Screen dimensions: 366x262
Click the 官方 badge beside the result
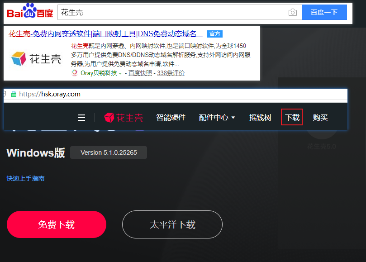click(215, 34)
